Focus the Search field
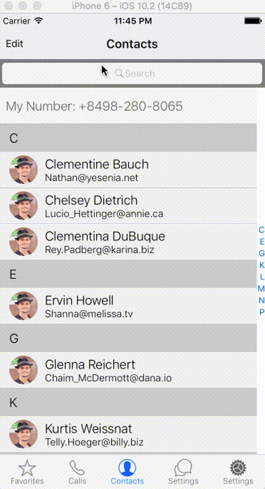The image size is (265, 489). [132, 73]
